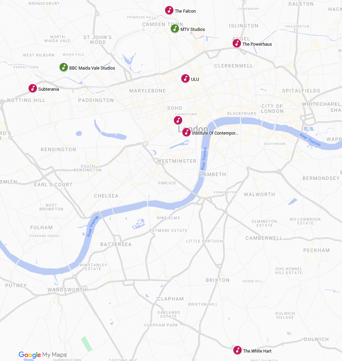Click the unlabeled music pin near Chinatown
Screen dimensions: 342x361
(x=178, y=120)
